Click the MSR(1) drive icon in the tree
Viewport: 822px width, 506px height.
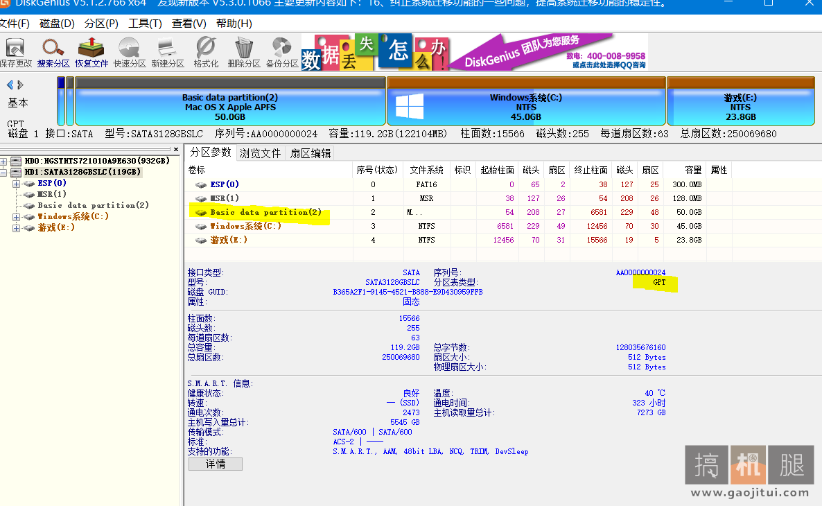click(29, 195)
